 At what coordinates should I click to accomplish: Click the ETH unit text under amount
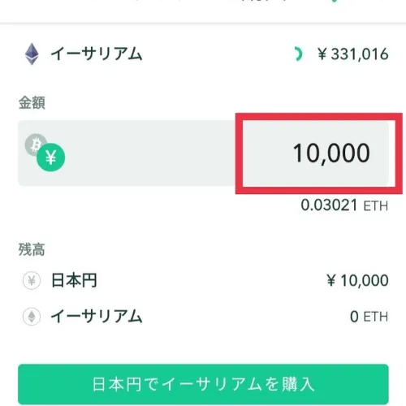click(376, 206)
